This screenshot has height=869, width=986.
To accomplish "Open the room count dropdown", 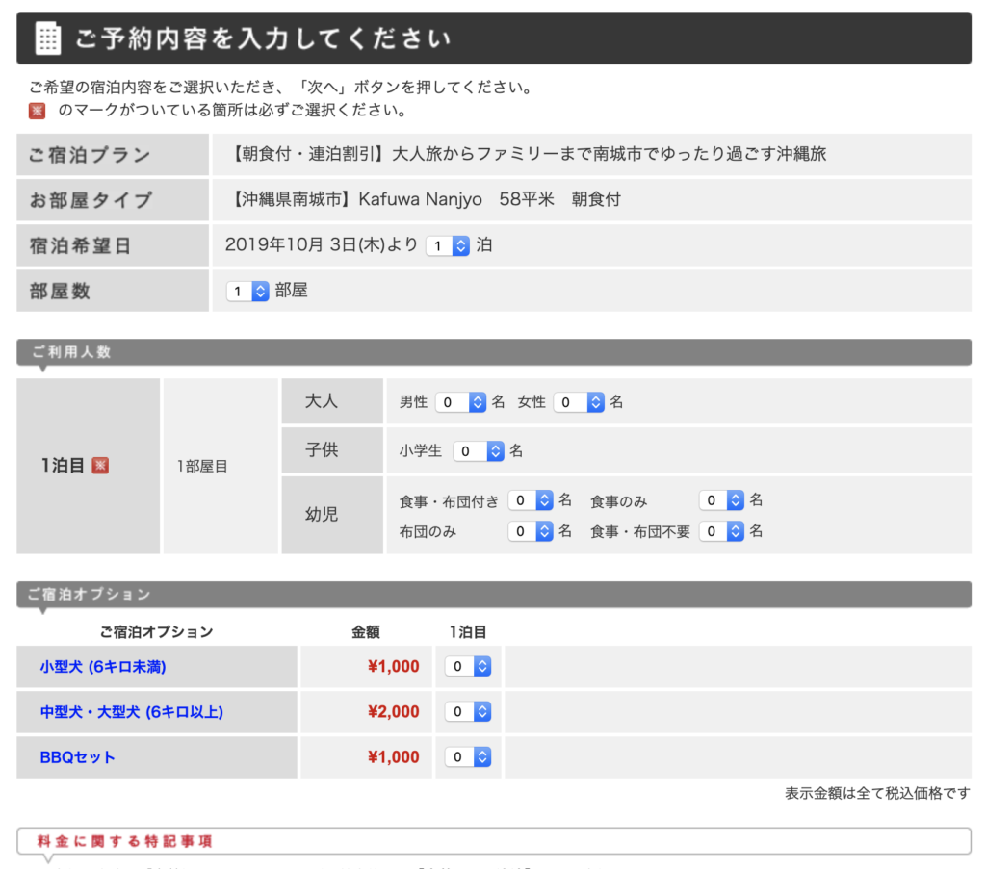I will [247, 291].
